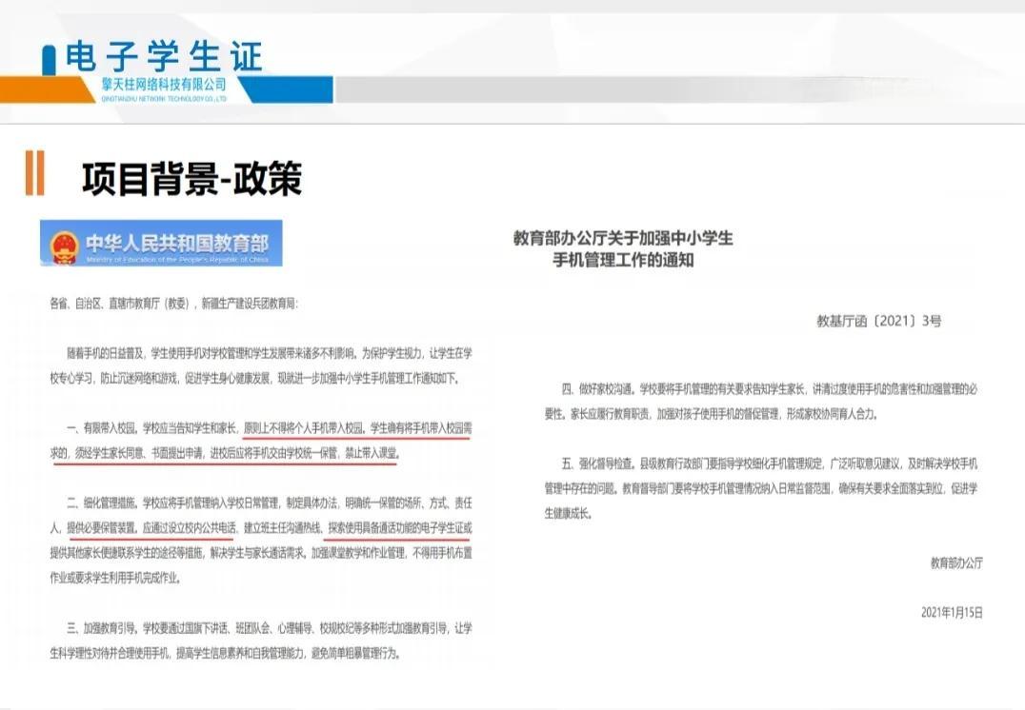Image resolution: width=1025 pixels, height=710 pixels.
Task: Click the date 2021年1月15日
Action: (951, 612)
